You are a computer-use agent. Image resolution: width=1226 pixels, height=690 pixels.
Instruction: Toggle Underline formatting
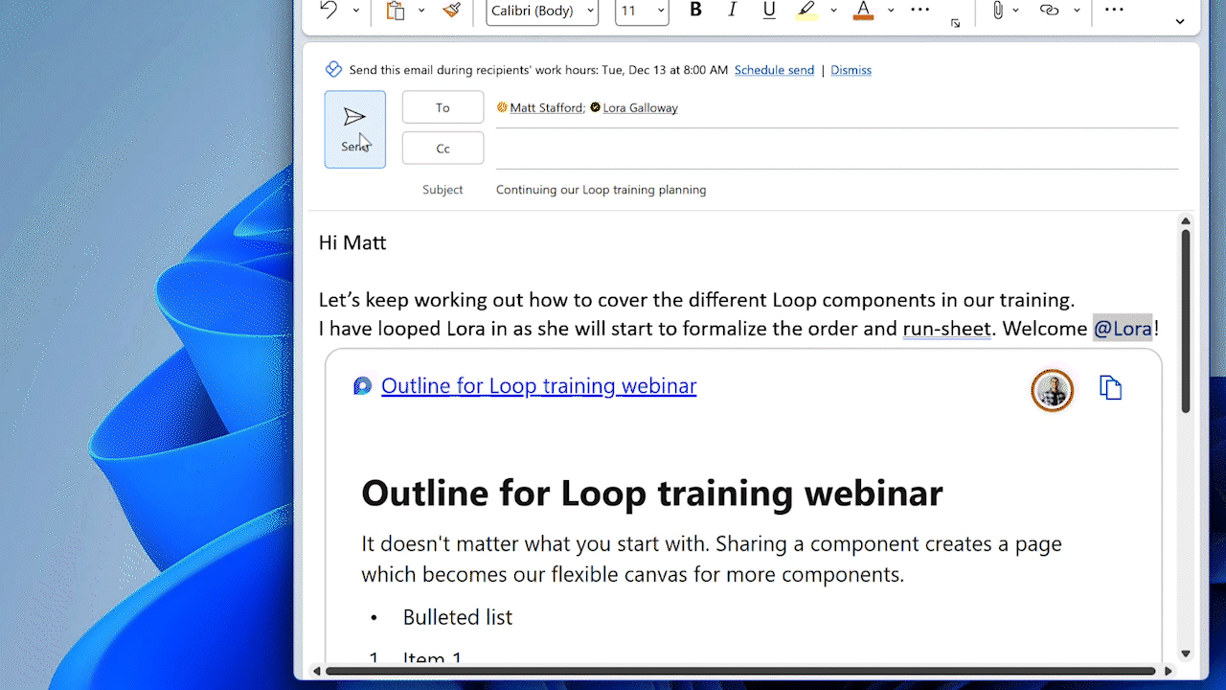[769, 10]
